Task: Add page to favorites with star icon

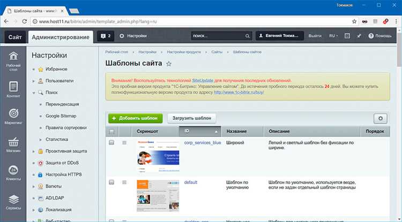Action: tap(169, 64)
